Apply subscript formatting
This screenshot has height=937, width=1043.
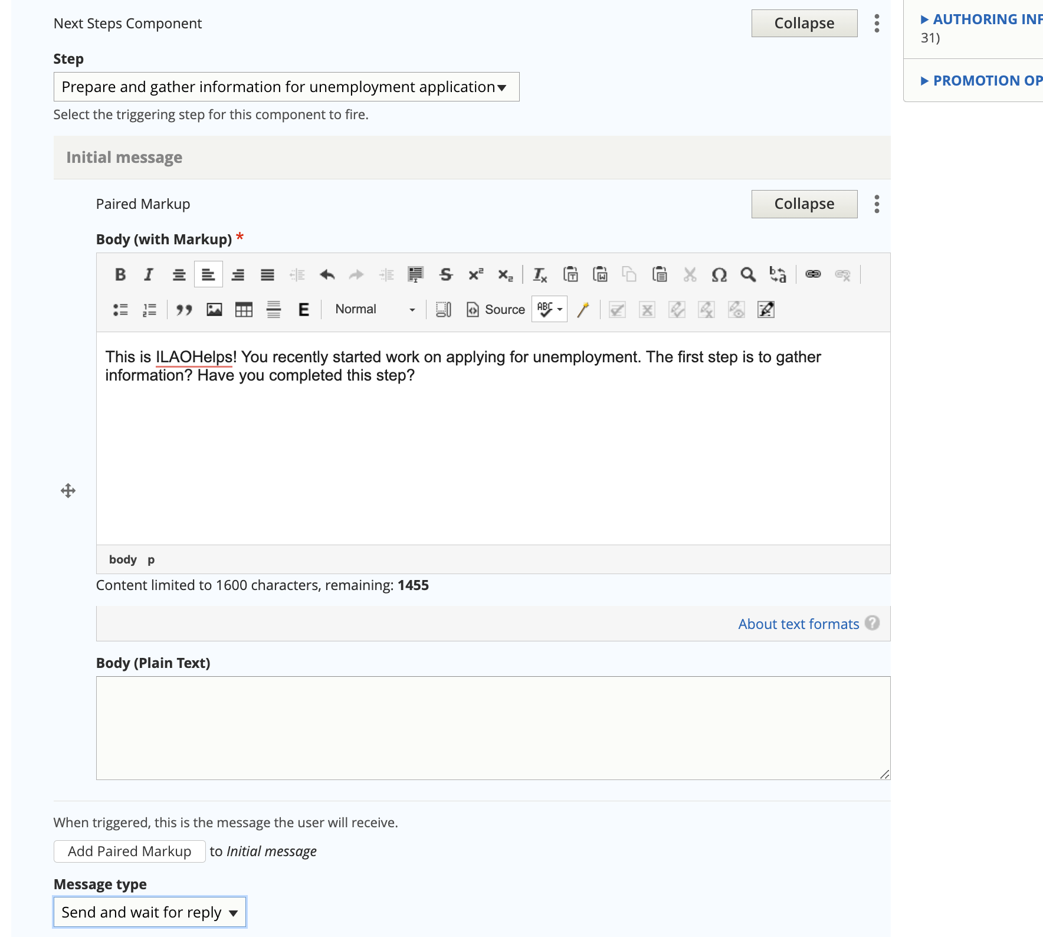[x=506, y=274]
